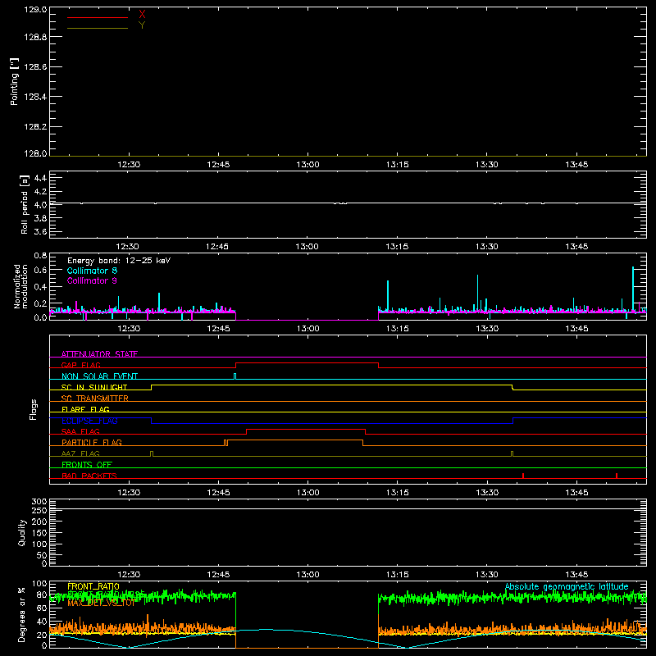This screenshot has height=656, width=656.
Task: Click the NON_SOLAR_EVENT flag label
Action: click(x=99, y=376)
